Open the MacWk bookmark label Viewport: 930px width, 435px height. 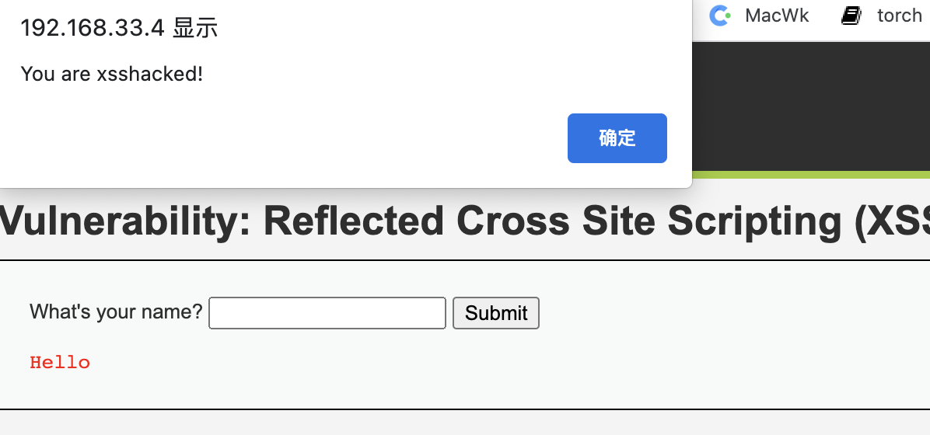[x=777, y=16]
